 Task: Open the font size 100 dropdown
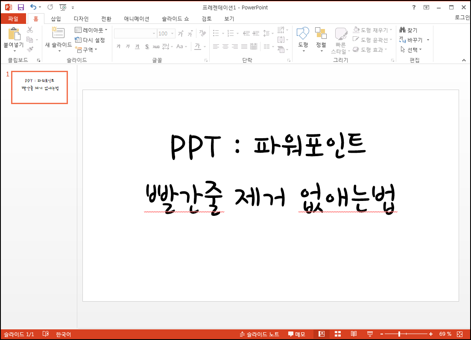tap(173, 34)
